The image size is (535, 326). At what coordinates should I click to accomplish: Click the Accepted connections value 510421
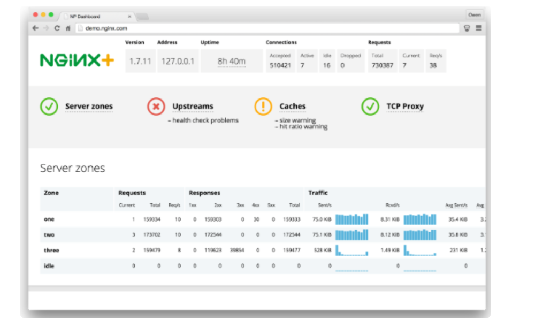click(280, 65)
